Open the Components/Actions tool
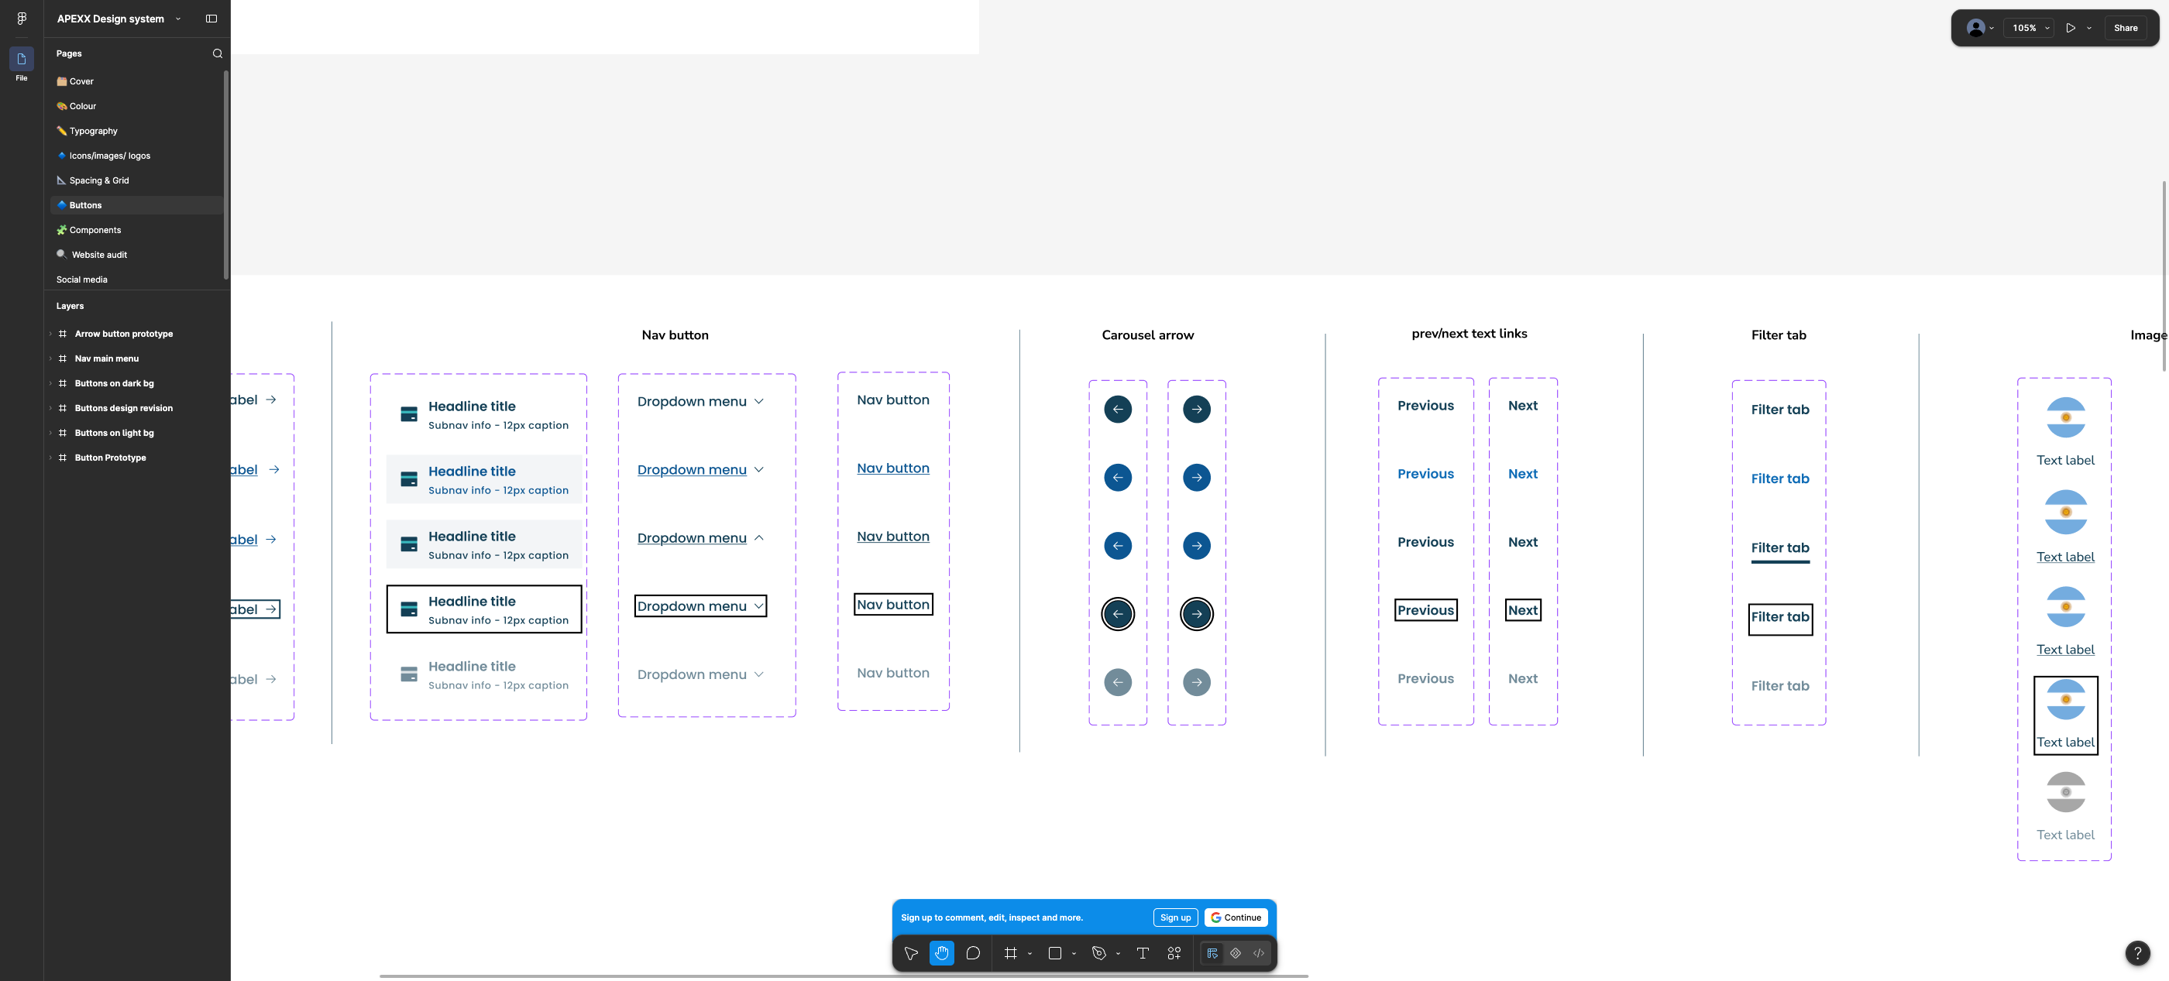Image resolution: width=2169 pixels, height=981 pixels. click(x=1174, y=953)
